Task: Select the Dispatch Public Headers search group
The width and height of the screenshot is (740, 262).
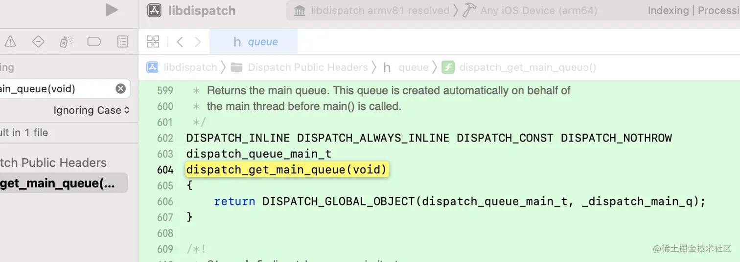Action: click(53, 162)
